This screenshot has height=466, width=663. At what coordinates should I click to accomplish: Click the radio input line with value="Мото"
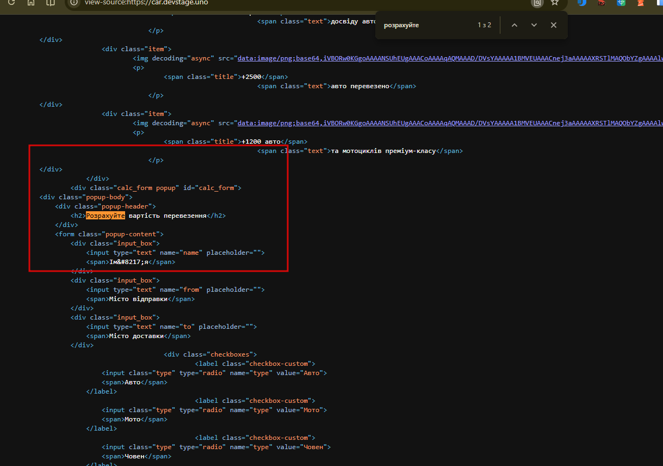[214, 410]
